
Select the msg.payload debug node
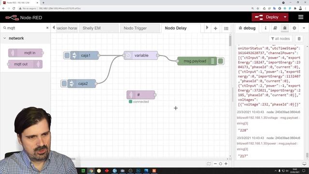point(197,61)
